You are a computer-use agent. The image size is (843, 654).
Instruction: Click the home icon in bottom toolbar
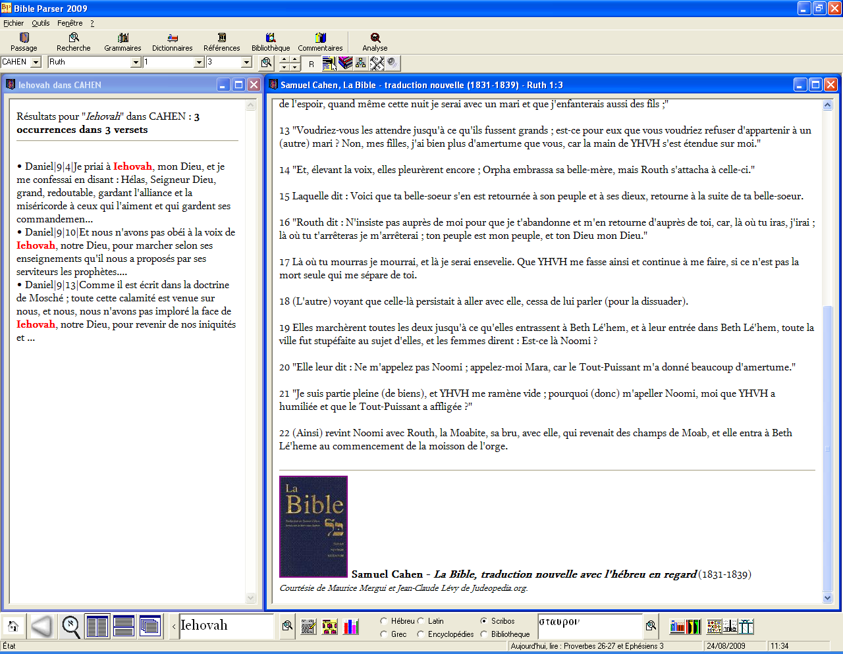[13, 626]
